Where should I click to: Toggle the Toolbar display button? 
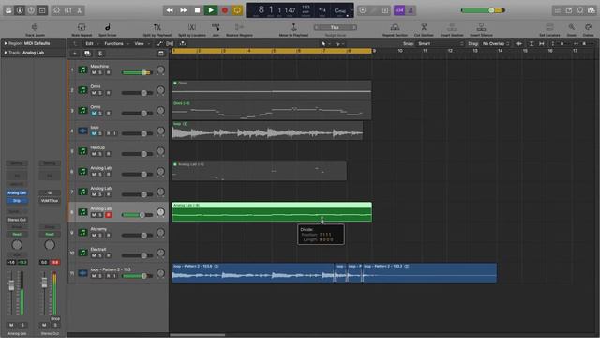42,10
